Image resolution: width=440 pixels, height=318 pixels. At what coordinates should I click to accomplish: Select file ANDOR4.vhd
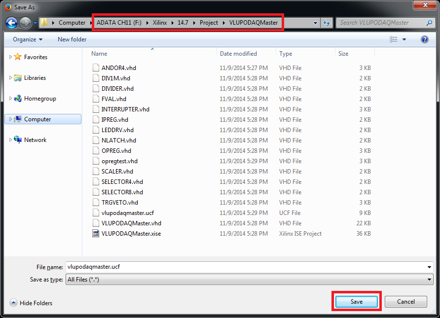tap(119, 68)
